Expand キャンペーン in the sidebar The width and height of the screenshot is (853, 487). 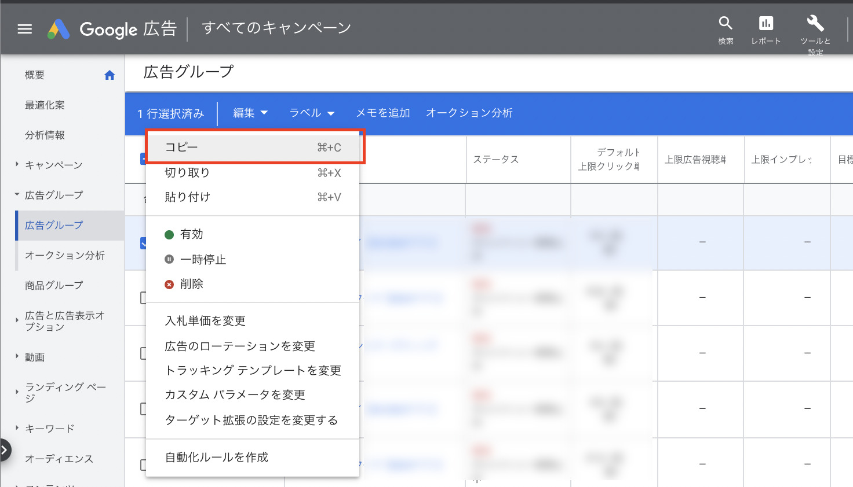[x=53, y=165]
